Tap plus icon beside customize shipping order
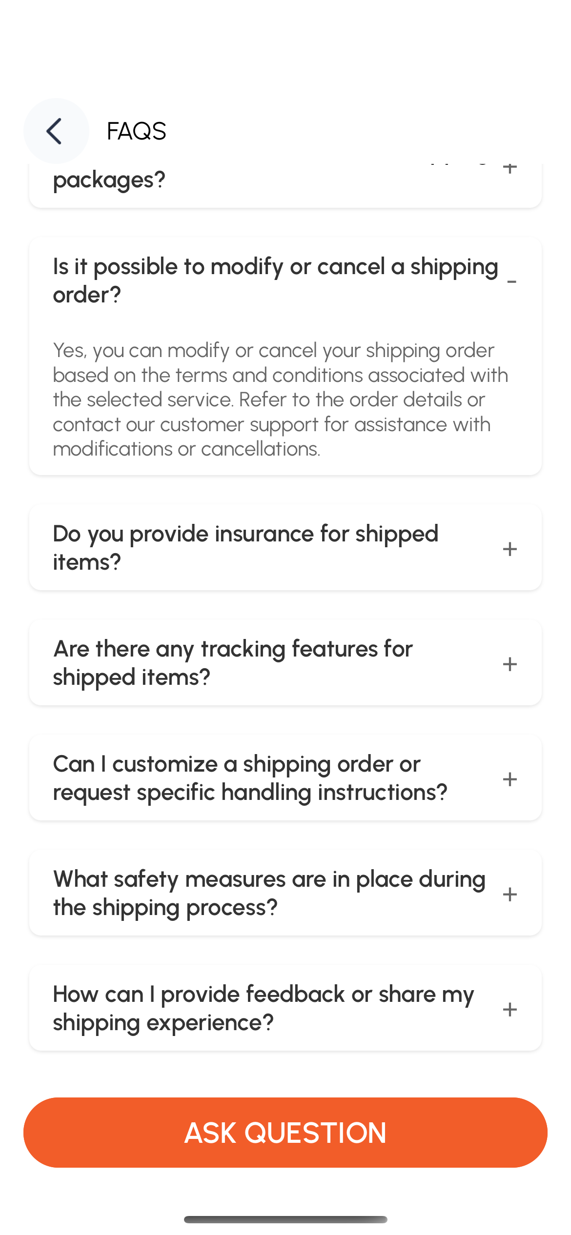Viewport: 571px width, 1235px height. pos(510,779)
